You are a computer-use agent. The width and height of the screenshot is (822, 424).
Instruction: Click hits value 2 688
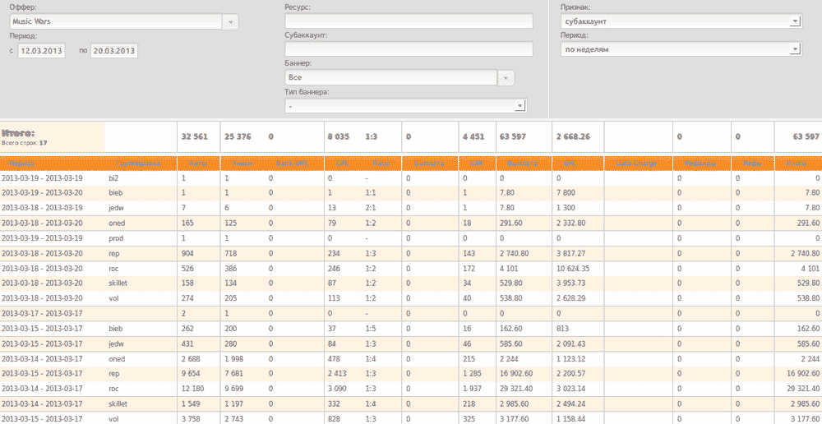point(192,359)
